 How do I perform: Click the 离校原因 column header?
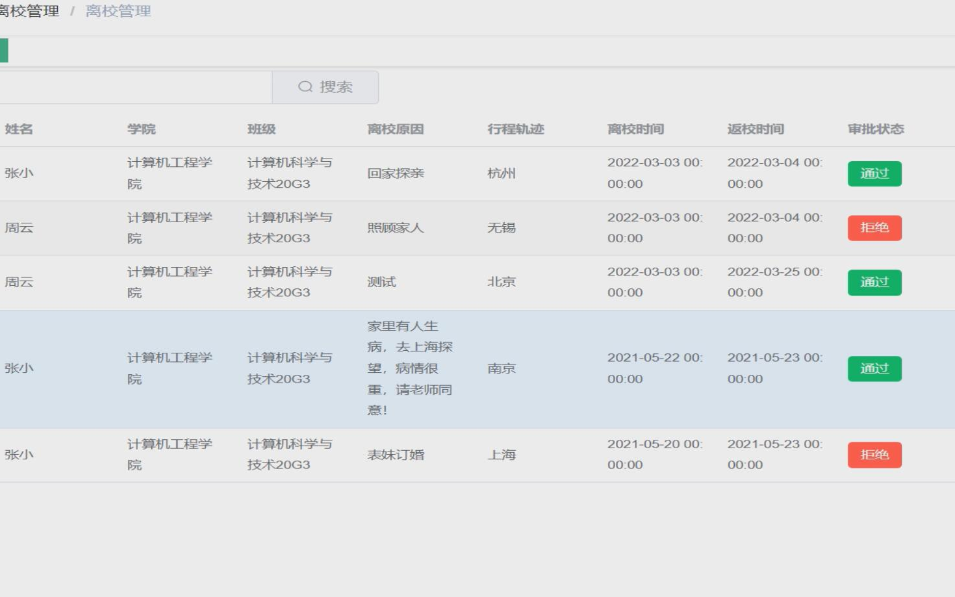tap(396, 129)
